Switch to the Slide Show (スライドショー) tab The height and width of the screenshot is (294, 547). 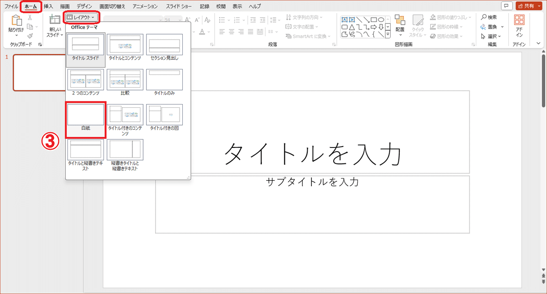pyautogui.click(x=179, y=6)
